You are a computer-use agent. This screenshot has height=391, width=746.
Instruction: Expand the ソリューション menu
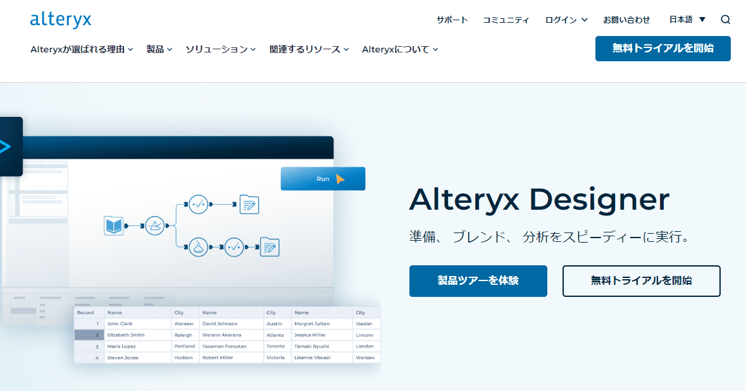point(221,49)
